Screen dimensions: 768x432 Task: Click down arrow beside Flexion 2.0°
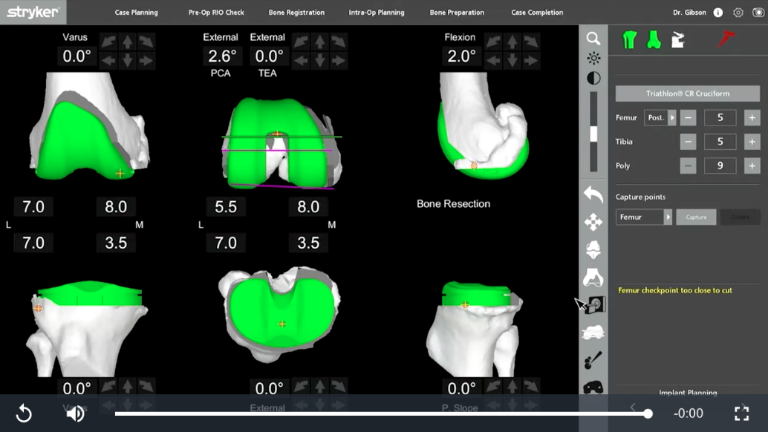[x=512, y=61]
